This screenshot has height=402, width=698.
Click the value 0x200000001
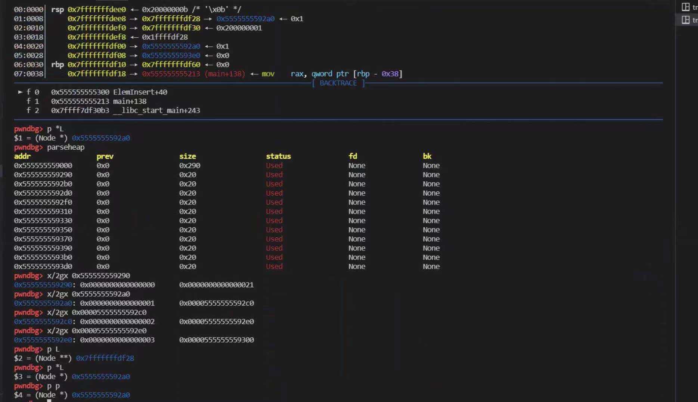(x=239, y=28)
